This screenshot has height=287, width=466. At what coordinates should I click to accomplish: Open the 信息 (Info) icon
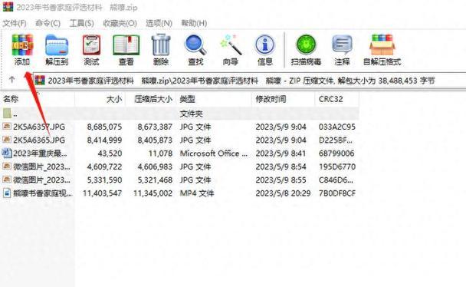264,45
